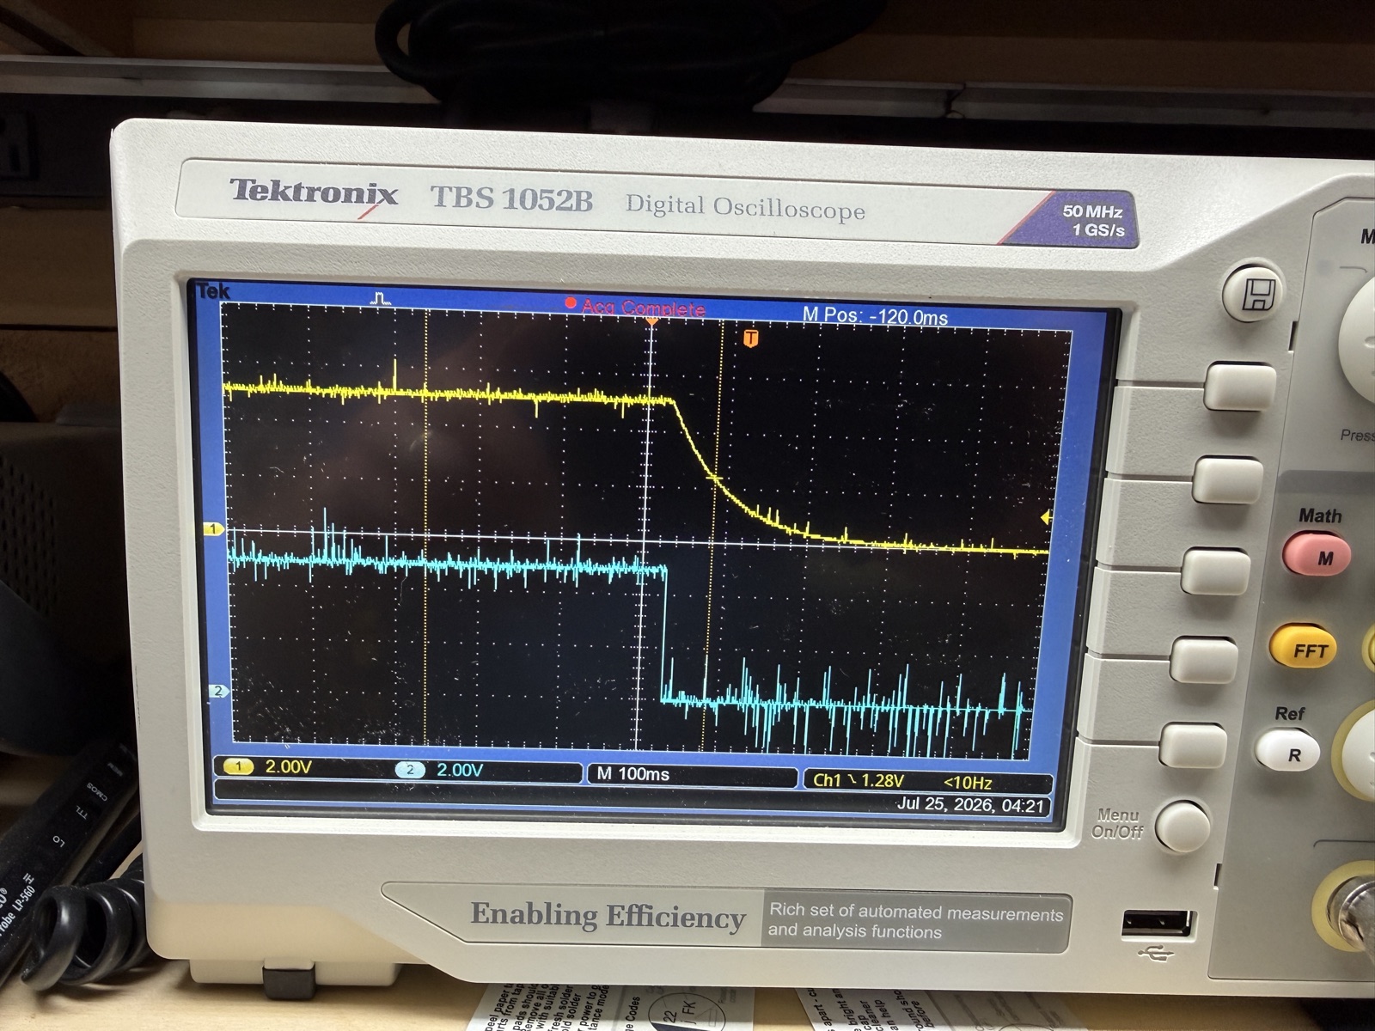The width and height of the screenshot is (1375, 1031).
Task: Push the fifth (bottom) bezel side button
Action: point(1193,744)
